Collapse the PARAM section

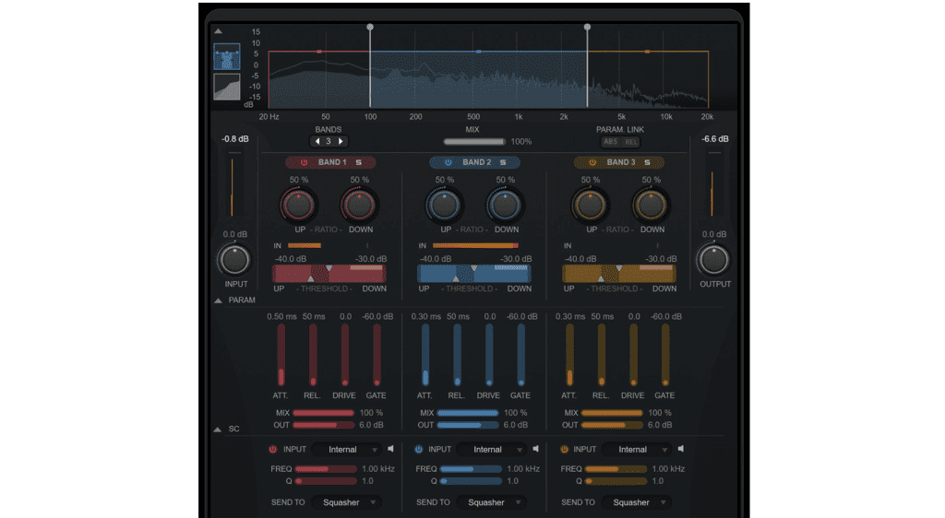click(x=219, y=300)
